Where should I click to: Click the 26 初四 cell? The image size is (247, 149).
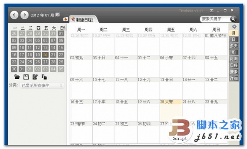(x=148, y=132)
